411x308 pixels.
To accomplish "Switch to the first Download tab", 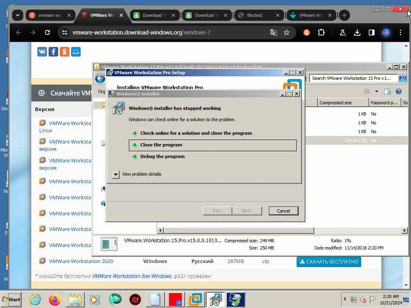I will pyautogui.click(x=155, y=15).
